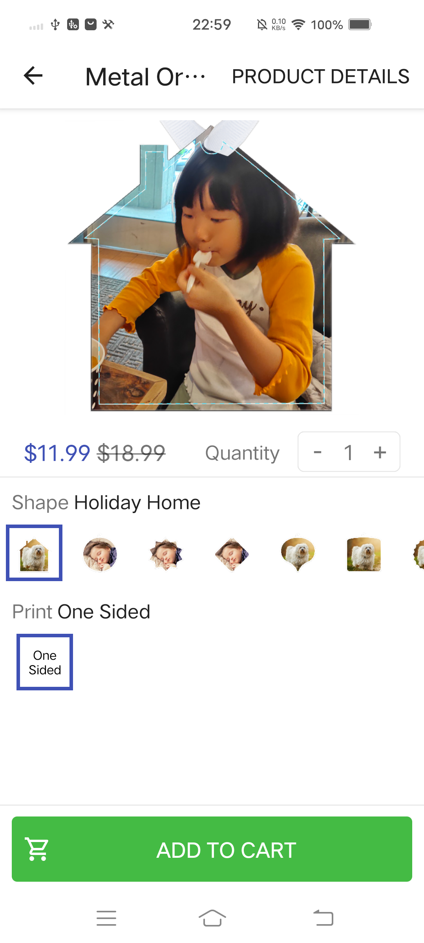Tap the shopping cart icon
The height and width of the screenshot is (943, 424).
[x=37, y=849]
